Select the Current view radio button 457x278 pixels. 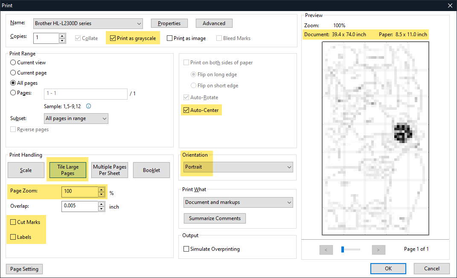(13, 63)
